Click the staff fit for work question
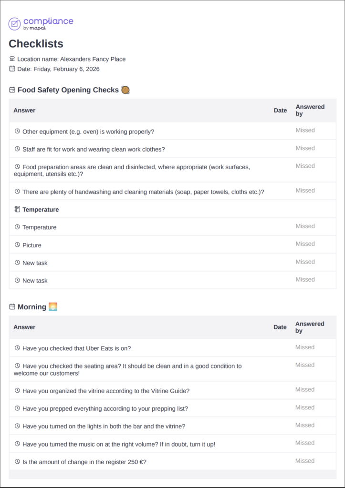This screenshot has height=488, width=345. [x=94, y=149]
